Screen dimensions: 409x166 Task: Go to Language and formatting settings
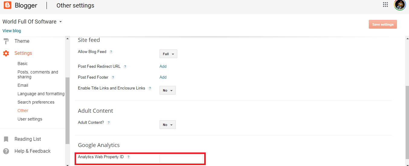pos(41,94)
